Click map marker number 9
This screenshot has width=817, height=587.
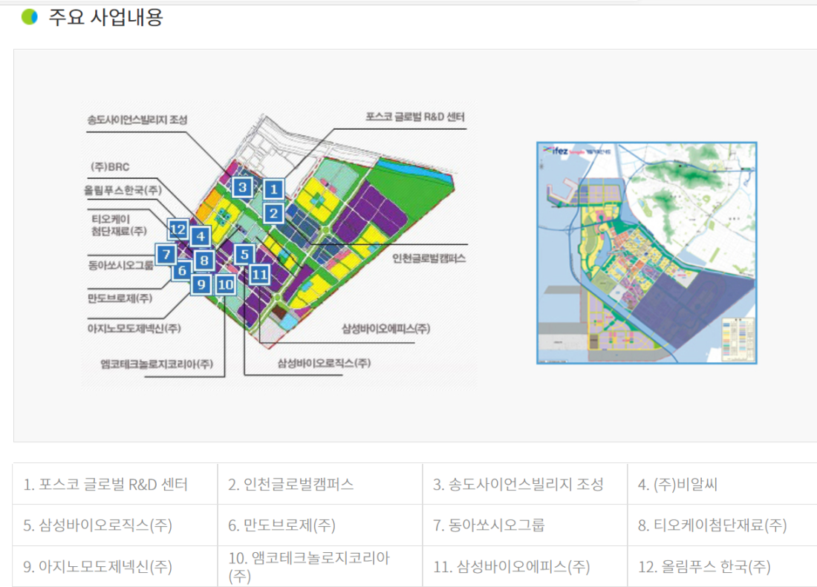pos(201,284)
